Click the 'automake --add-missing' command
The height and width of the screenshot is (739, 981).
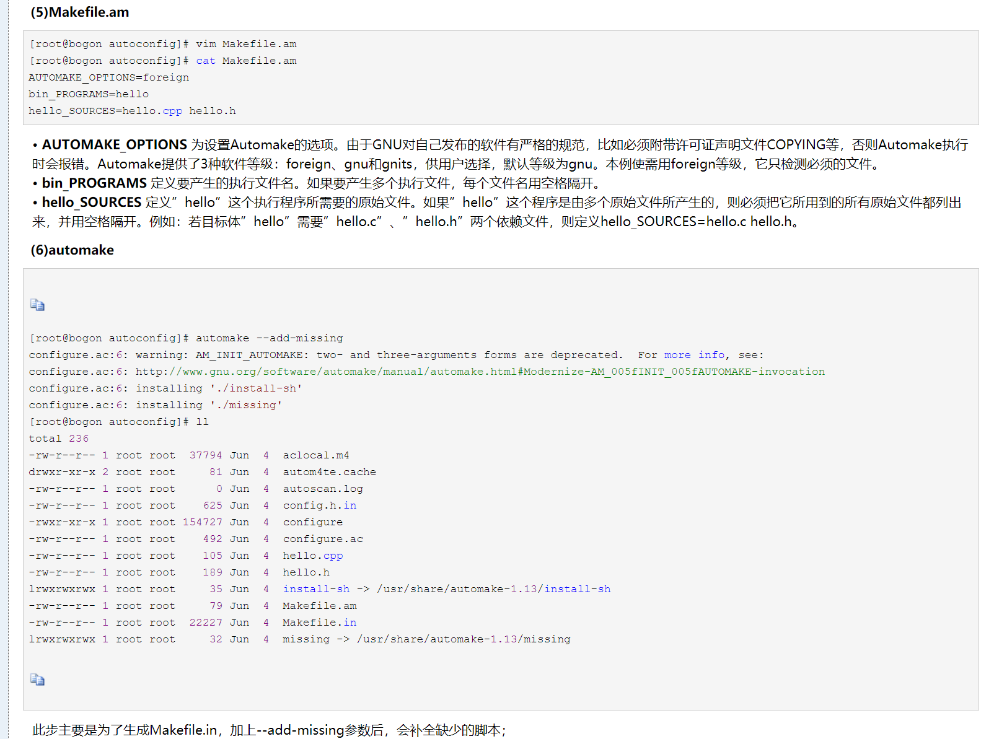(x=270, y=338)
